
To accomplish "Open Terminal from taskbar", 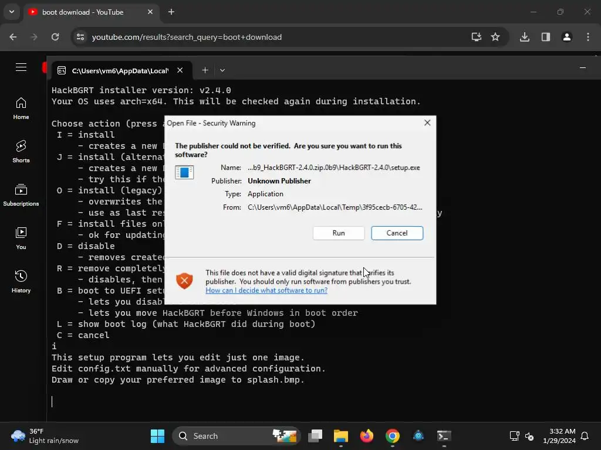I will coord(444,436).
